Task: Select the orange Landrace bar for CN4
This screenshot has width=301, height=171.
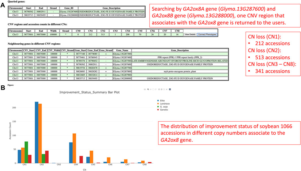Action: pyautogui.click(x=74, y=148)
